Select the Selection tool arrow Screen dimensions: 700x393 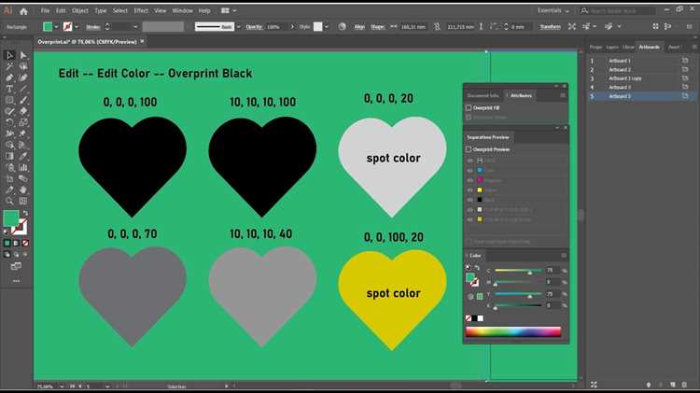click(x=9, y=55)
